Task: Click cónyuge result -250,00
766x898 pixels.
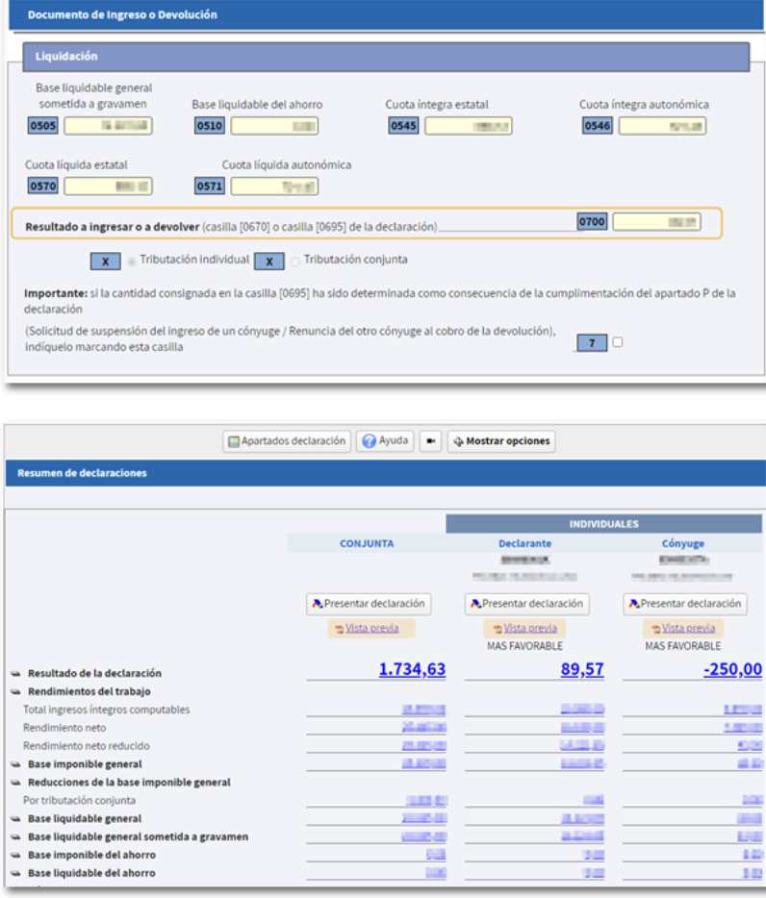Action: coord(732,669)
